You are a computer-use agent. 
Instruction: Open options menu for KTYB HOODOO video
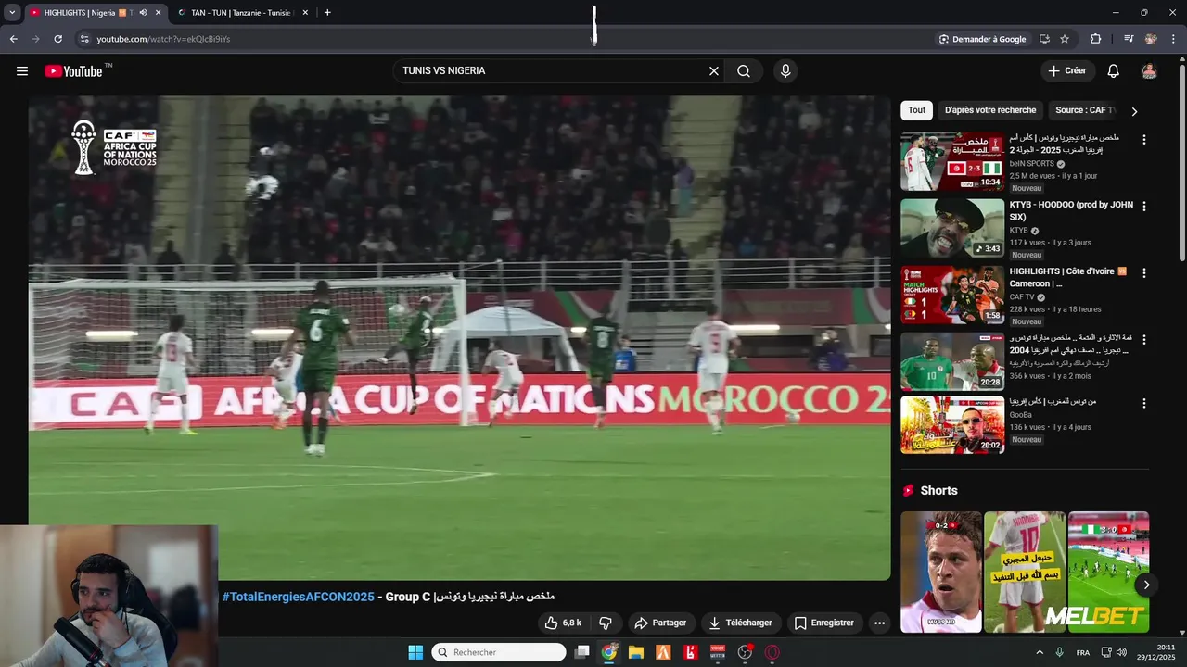1143,207
